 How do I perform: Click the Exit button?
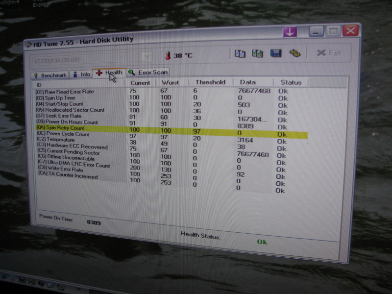pyautogui.click(x=329, y=53)
